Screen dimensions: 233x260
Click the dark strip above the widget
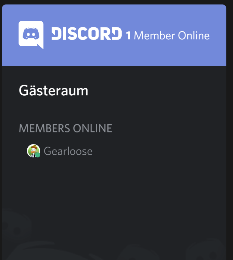(114, 2)
